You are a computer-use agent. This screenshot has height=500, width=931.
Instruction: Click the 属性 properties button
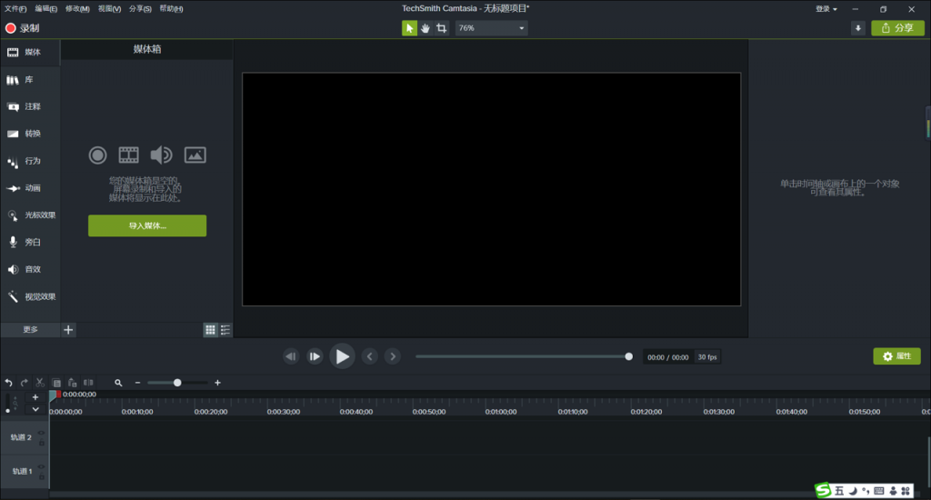(x=896, y=356)
